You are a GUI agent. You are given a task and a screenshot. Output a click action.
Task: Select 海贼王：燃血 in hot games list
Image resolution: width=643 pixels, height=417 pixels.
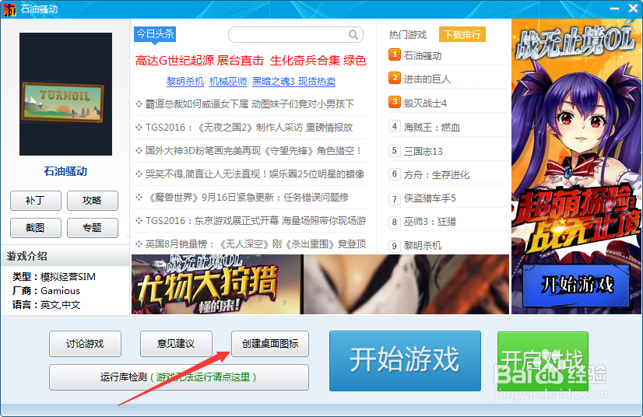432,127
